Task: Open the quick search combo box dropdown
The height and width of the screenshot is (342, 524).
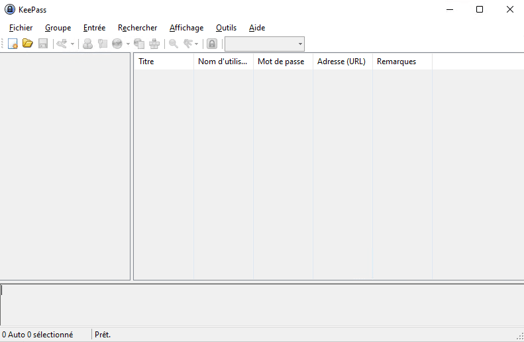Action: [300, 44]
